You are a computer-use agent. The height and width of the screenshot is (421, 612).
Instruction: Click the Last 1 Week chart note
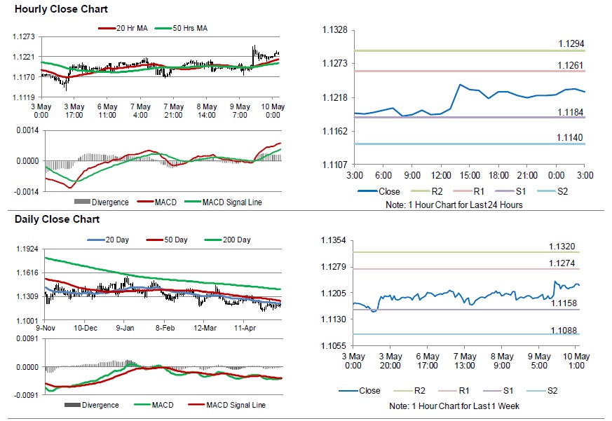454,406
